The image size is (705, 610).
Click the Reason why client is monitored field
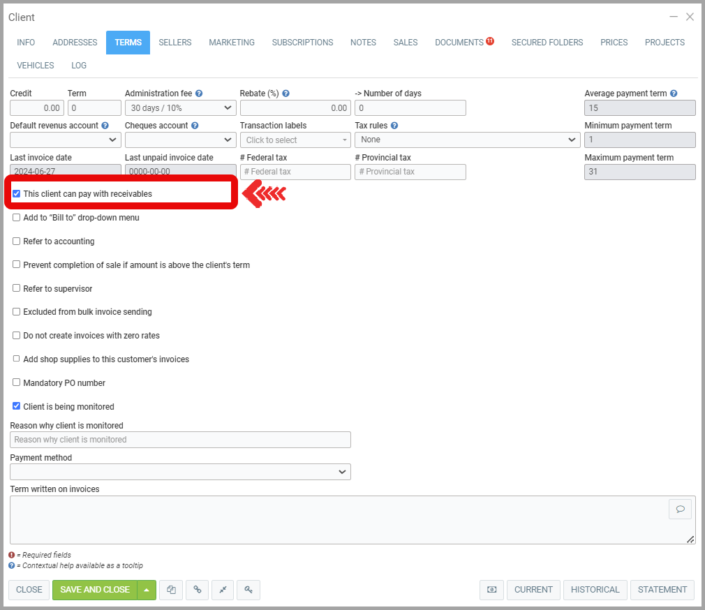(180, 440)
